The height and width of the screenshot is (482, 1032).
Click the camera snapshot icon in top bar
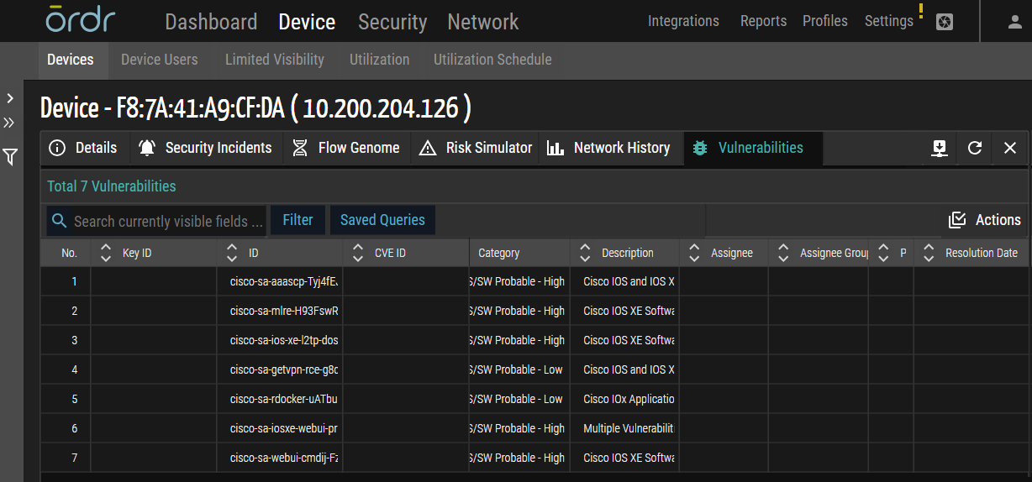click(x=944, y=23)
